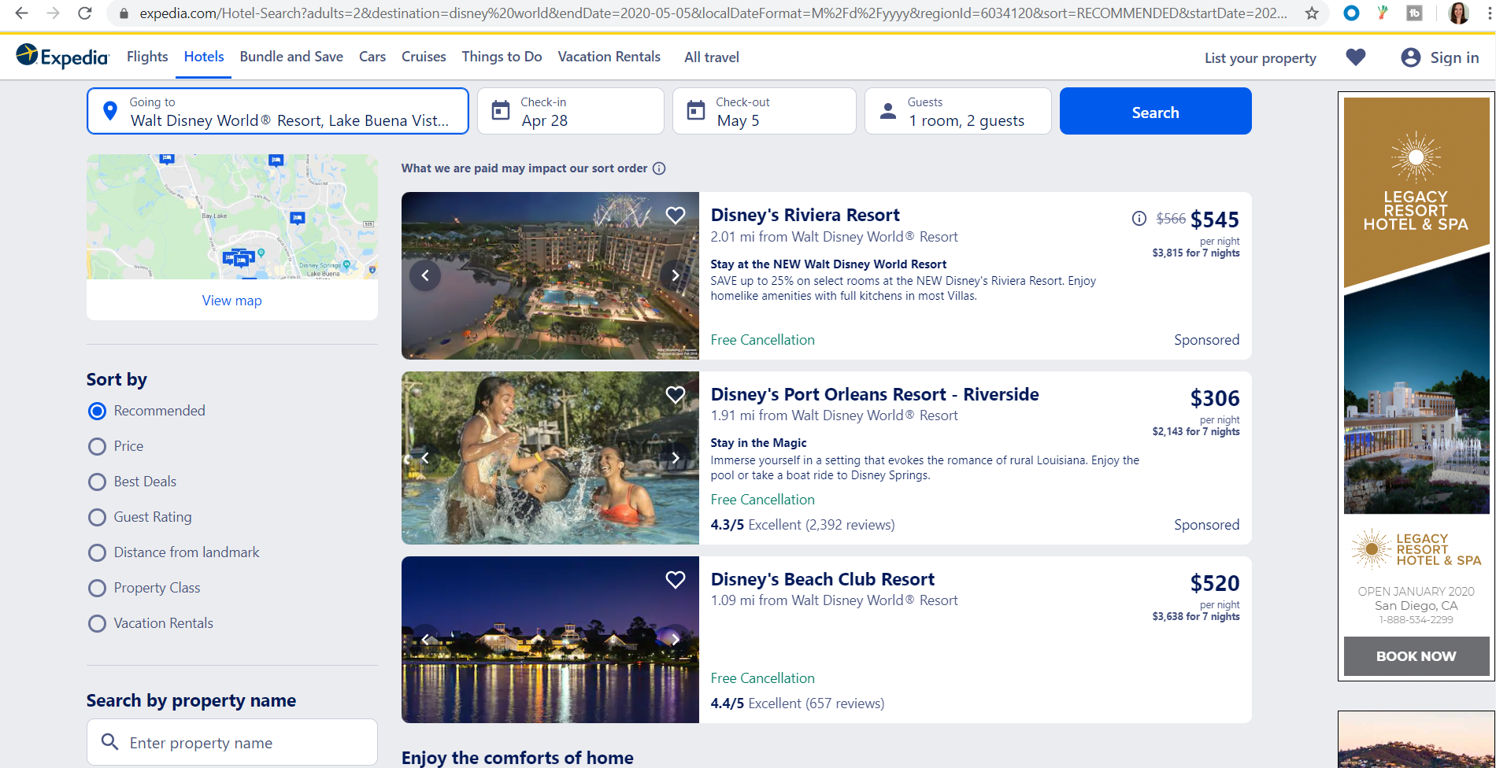Open Disney's Port Orleans Resort - Riverside title
The width and height of the screenshot is (1496, 768).
coord(875,395)
